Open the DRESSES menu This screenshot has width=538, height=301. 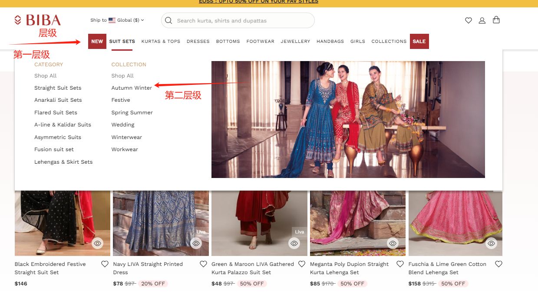(x=198, y=41)
